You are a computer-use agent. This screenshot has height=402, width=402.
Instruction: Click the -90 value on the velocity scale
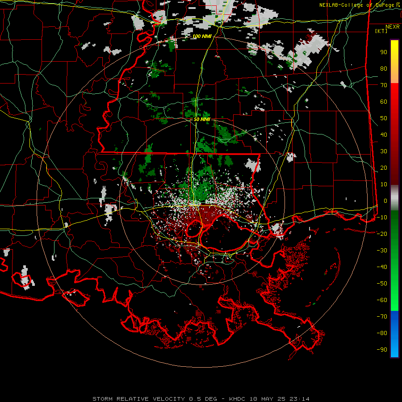(382, 349)
